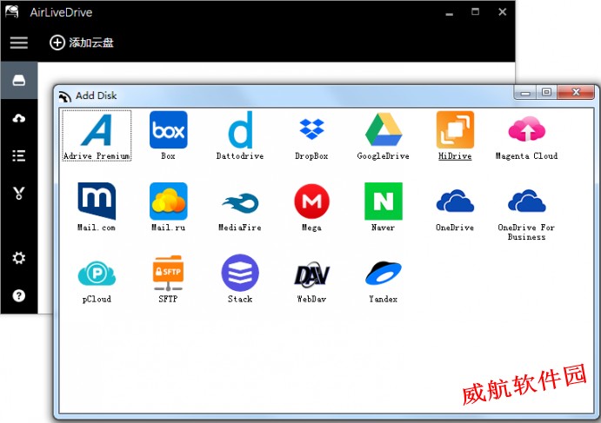The width and height of the screenshot is (601, 423).
Task: Choose the pCloud icon
Action: point(97,273)
